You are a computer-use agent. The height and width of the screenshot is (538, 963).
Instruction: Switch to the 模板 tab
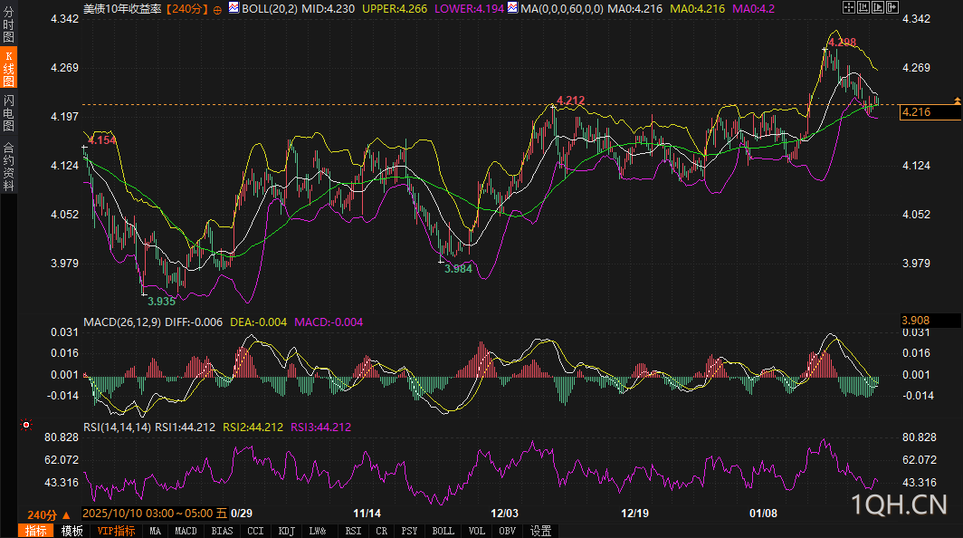[x=72, y=531]
